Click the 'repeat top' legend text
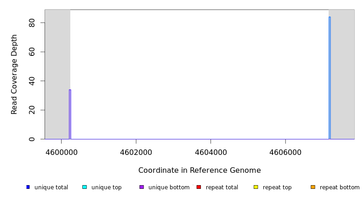The width and height of the screenshot is (364, 198). 277,187
